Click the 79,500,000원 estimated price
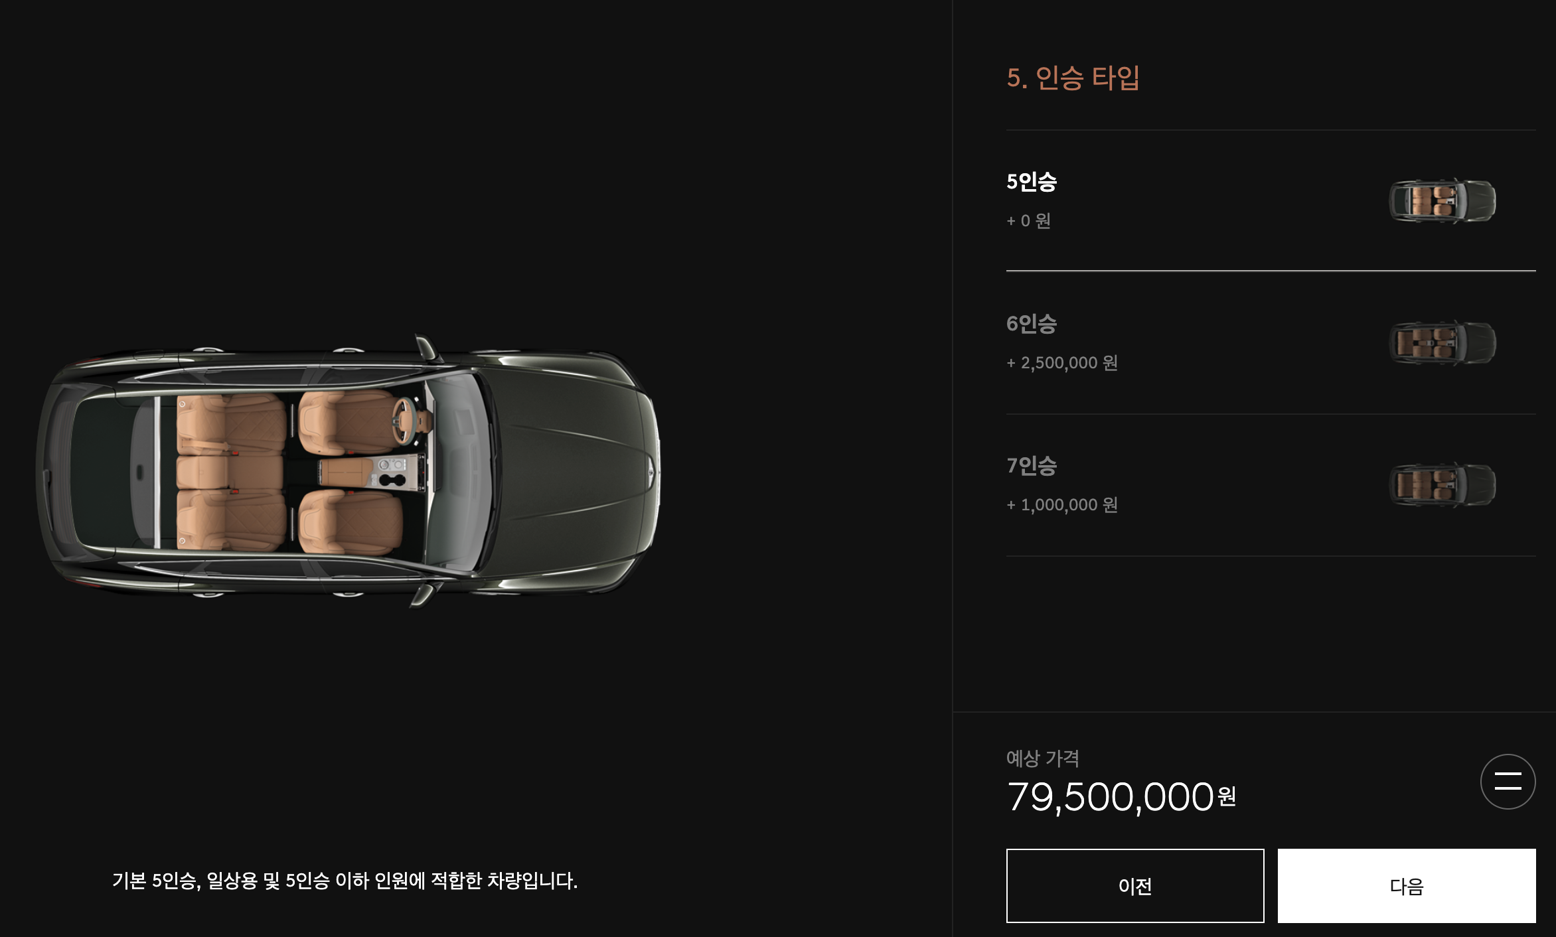This screenshot has width=1556, height=937. coord(1121,797)
